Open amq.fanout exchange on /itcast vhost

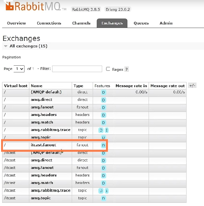click(42, 168)
